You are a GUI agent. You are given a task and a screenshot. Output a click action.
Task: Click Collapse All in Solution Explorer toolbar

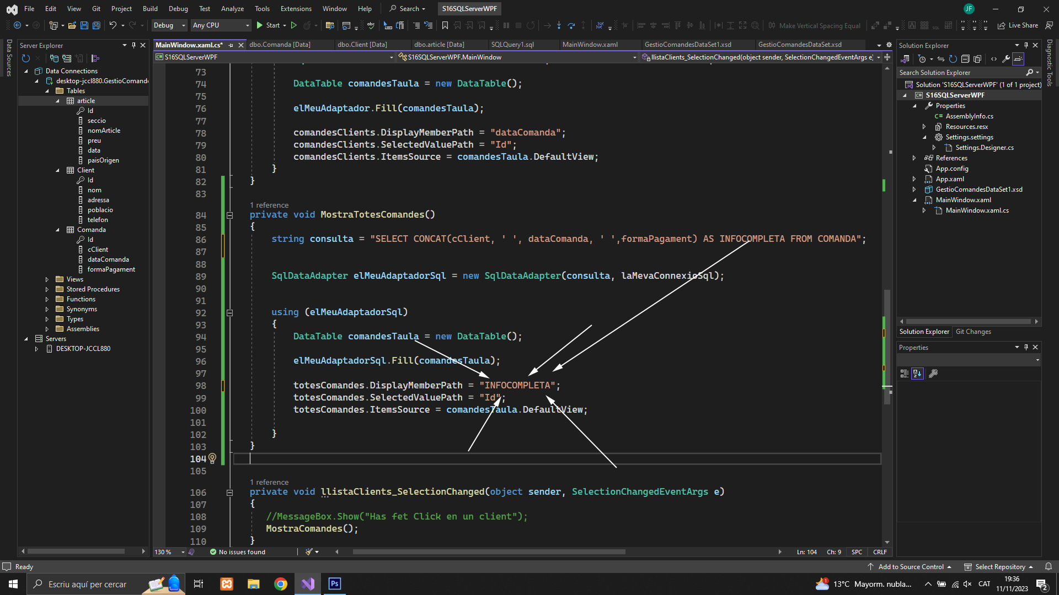coord(965,59)
